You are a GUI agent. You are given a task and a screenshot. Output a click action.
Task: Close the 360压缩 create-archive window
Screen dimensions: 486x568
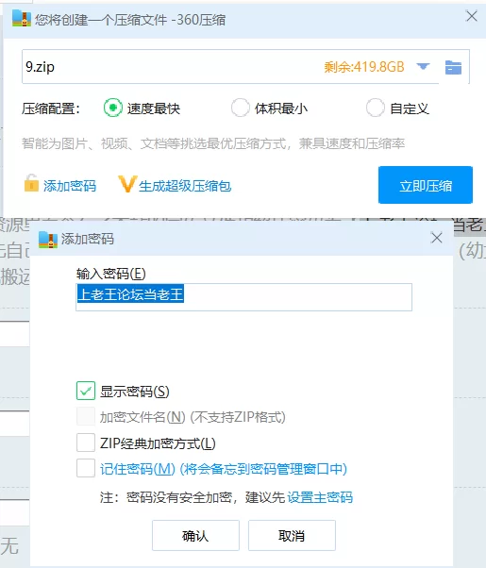[471, 16]
